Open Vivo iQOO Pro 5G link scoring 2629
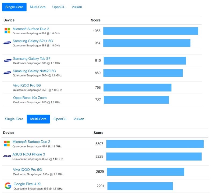This screenshot has height=193, width=215. (x=27, y=170)
